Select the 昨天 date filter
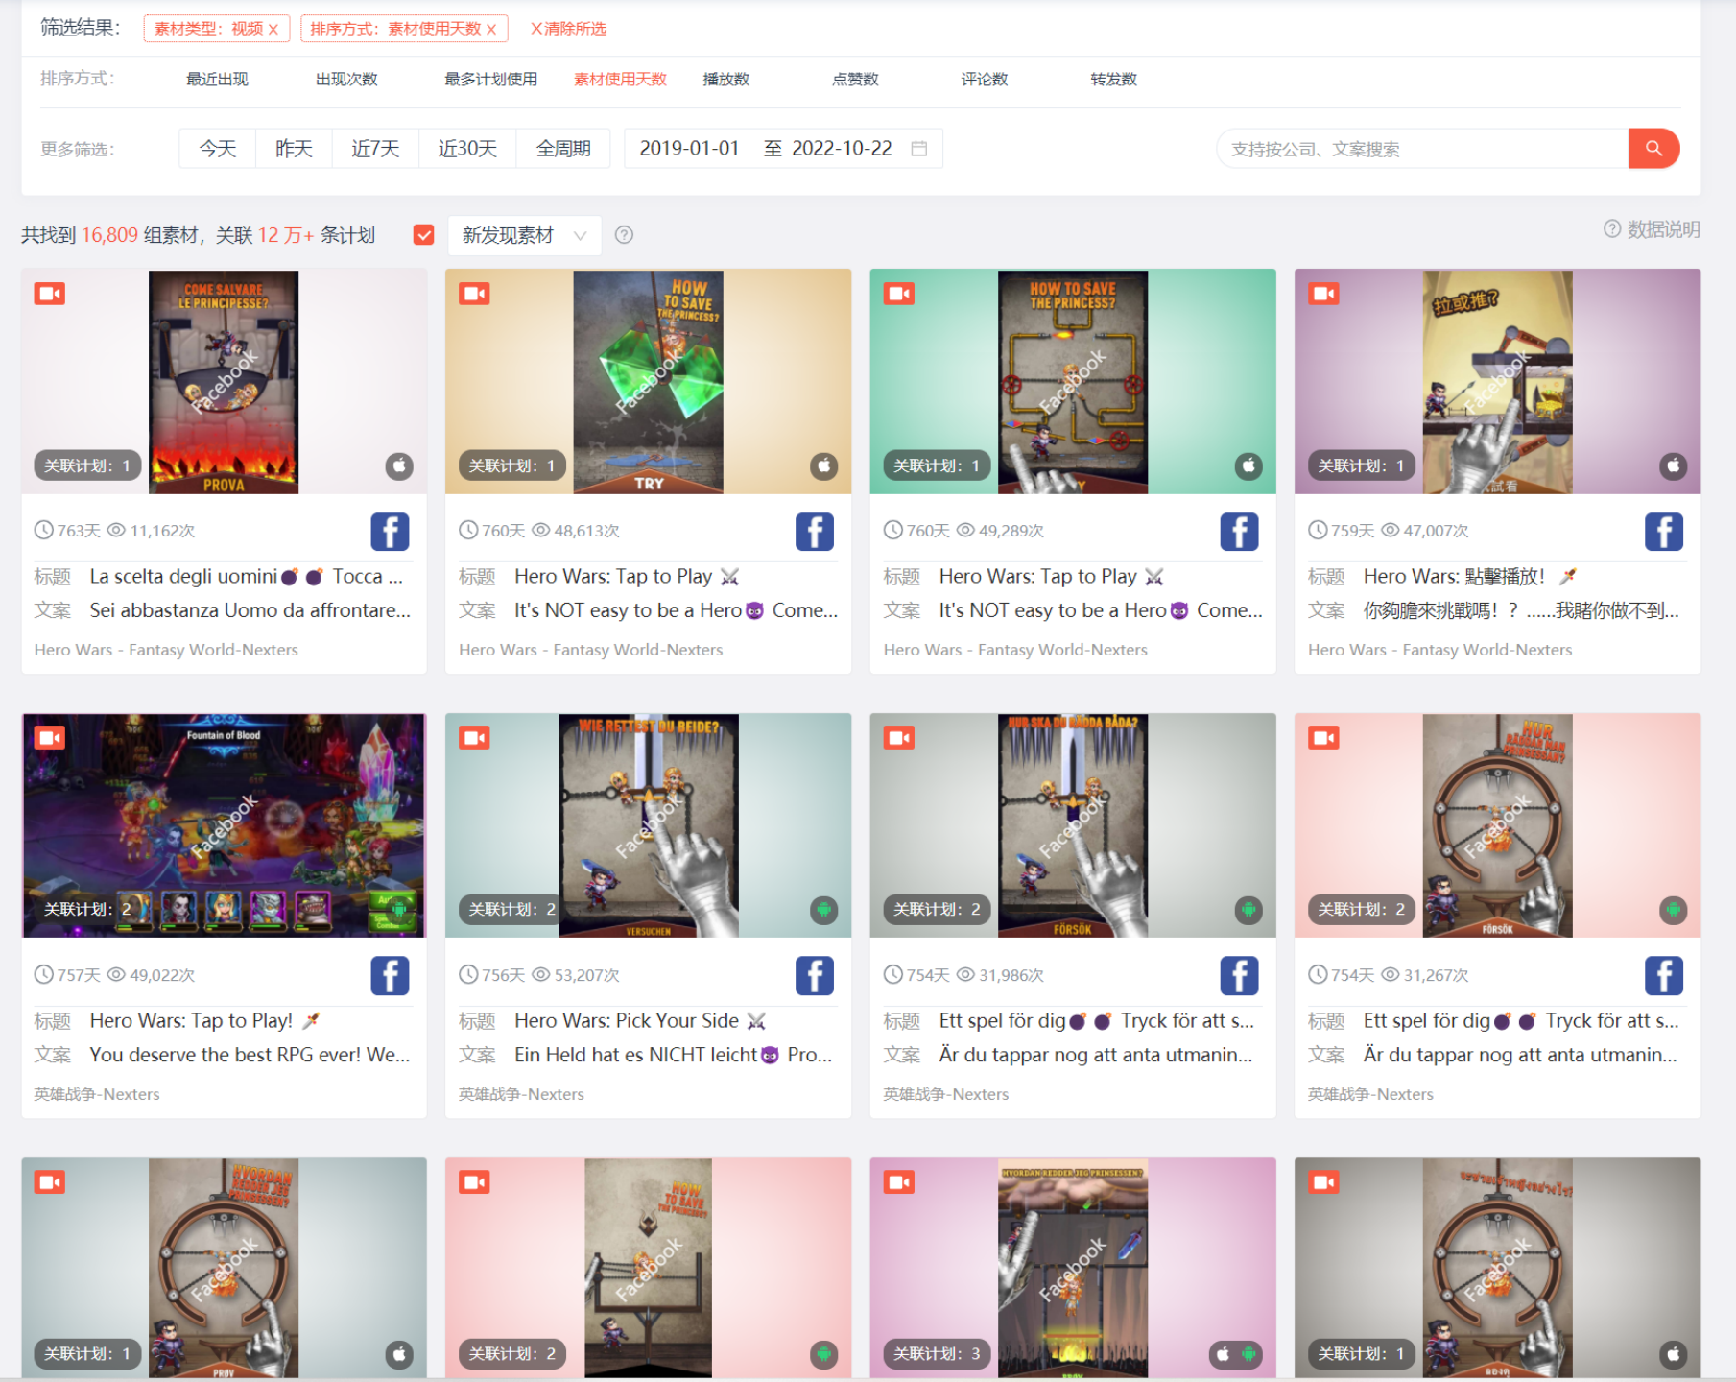1736x1382 pixels. pos(294,149)
